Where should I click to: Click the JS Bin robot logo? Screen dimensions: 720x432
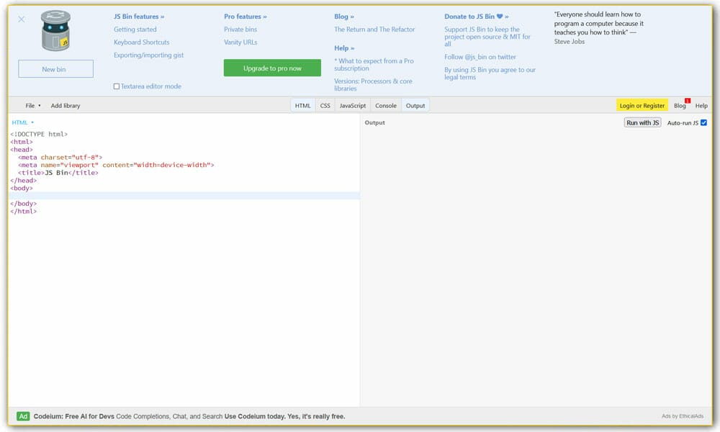[x=56, y=31]
